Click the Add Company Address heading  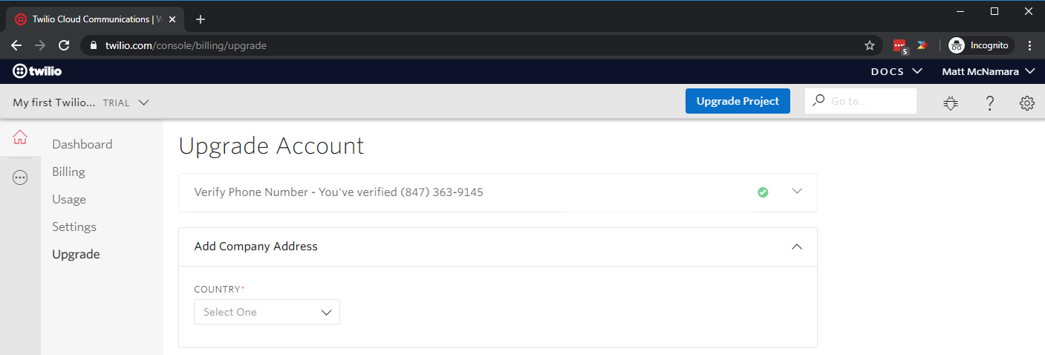(255, 247)
